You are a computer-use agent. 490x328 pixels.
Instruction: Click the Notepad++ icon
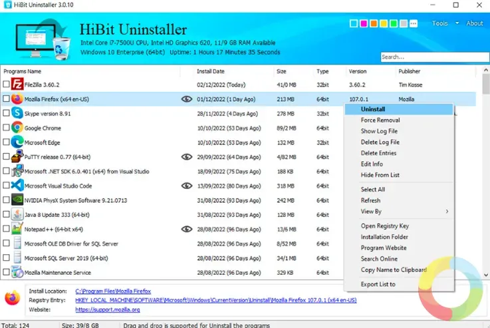[x=17, y=229]
